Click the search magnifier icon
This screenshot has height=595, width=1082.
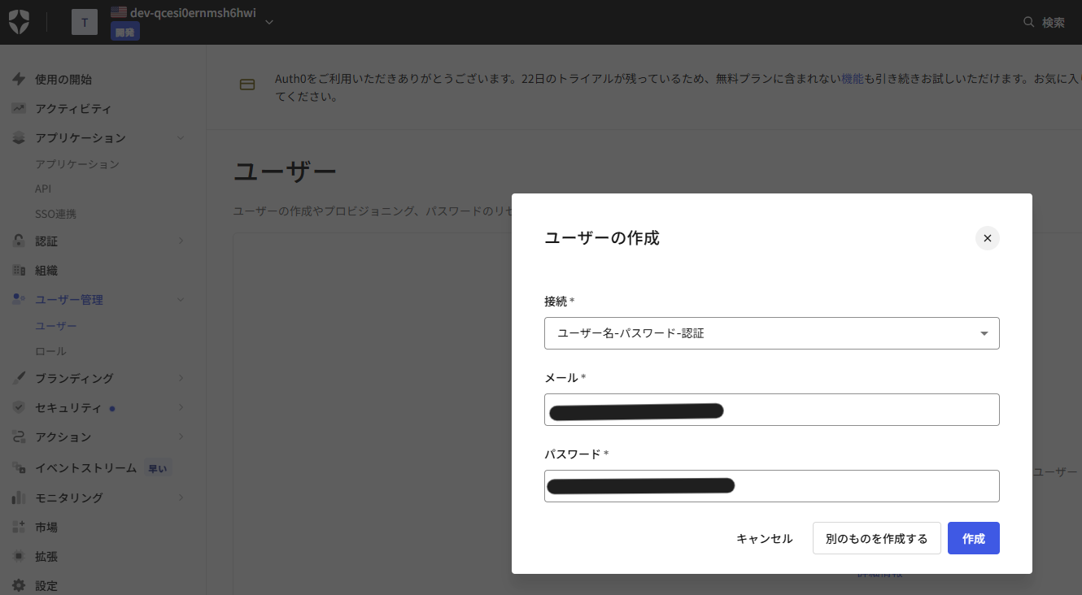1029,22
